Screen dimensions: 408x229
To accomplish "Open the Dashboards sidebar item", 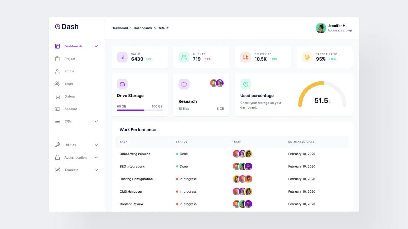I will point(73,46).
